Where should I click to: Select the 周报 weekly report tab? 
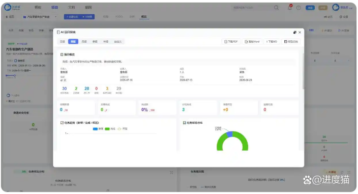click(73, 42)
